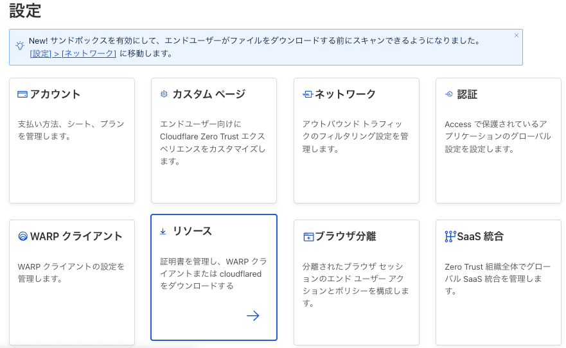
Task: Click the WARP クライアント icon
Action: click(22, 236)
